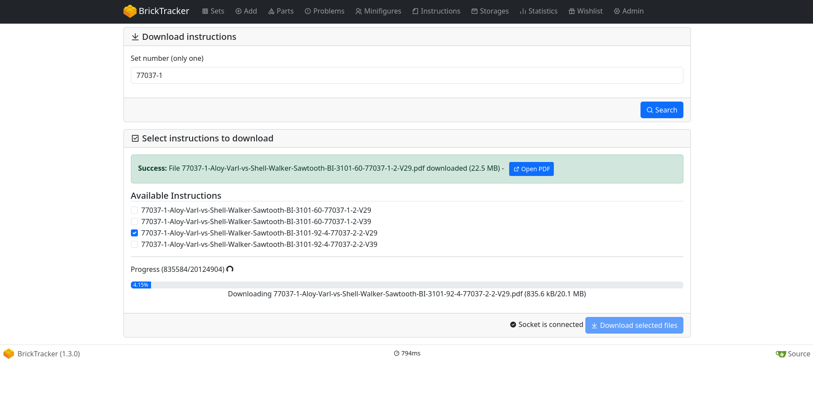
Task: Open the Sets page
Action: (213, 11)
